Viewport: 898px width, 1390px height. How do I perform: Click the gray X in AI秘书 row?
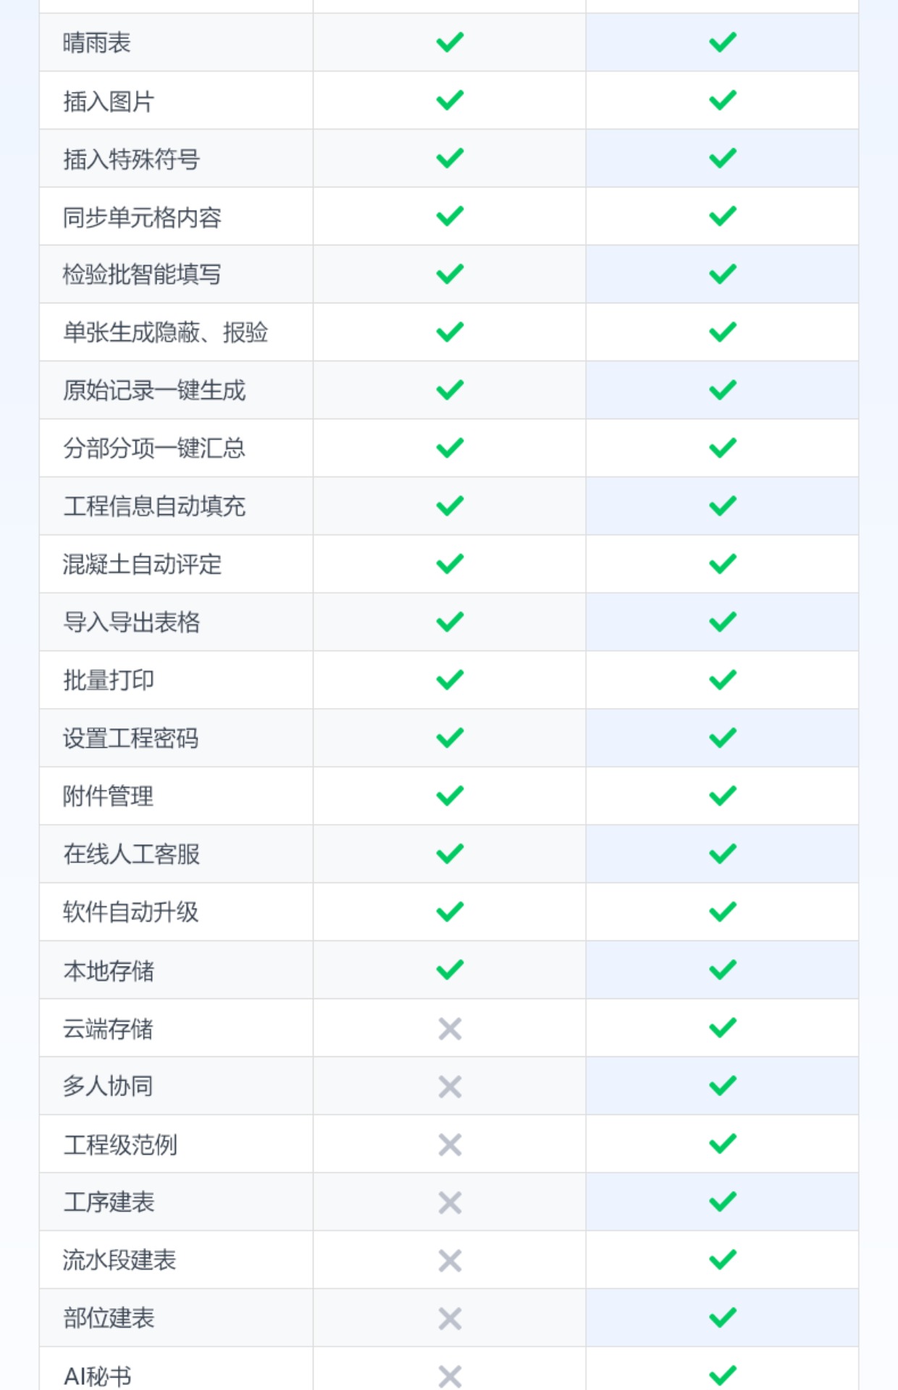[x=450, y=1376]
